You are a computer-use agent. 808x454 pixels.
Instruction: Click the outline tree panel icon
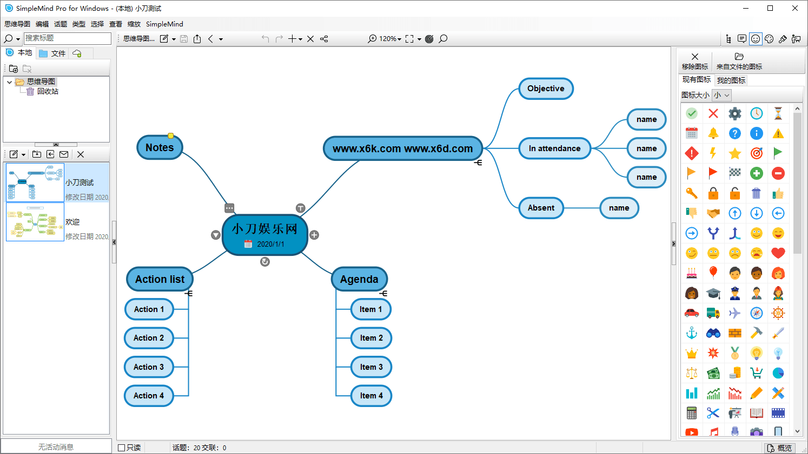pyautogui.click(x=728, y=39)
